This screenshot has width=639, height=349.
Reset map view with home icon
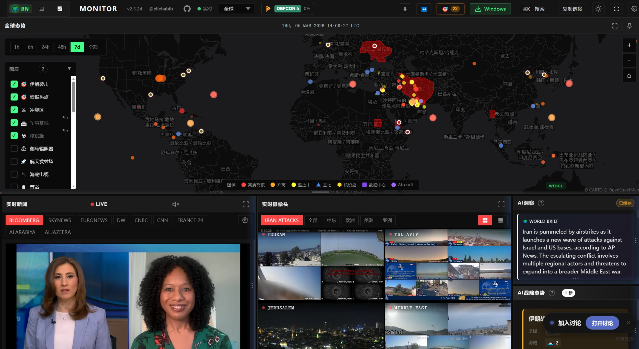pos(629,76)
